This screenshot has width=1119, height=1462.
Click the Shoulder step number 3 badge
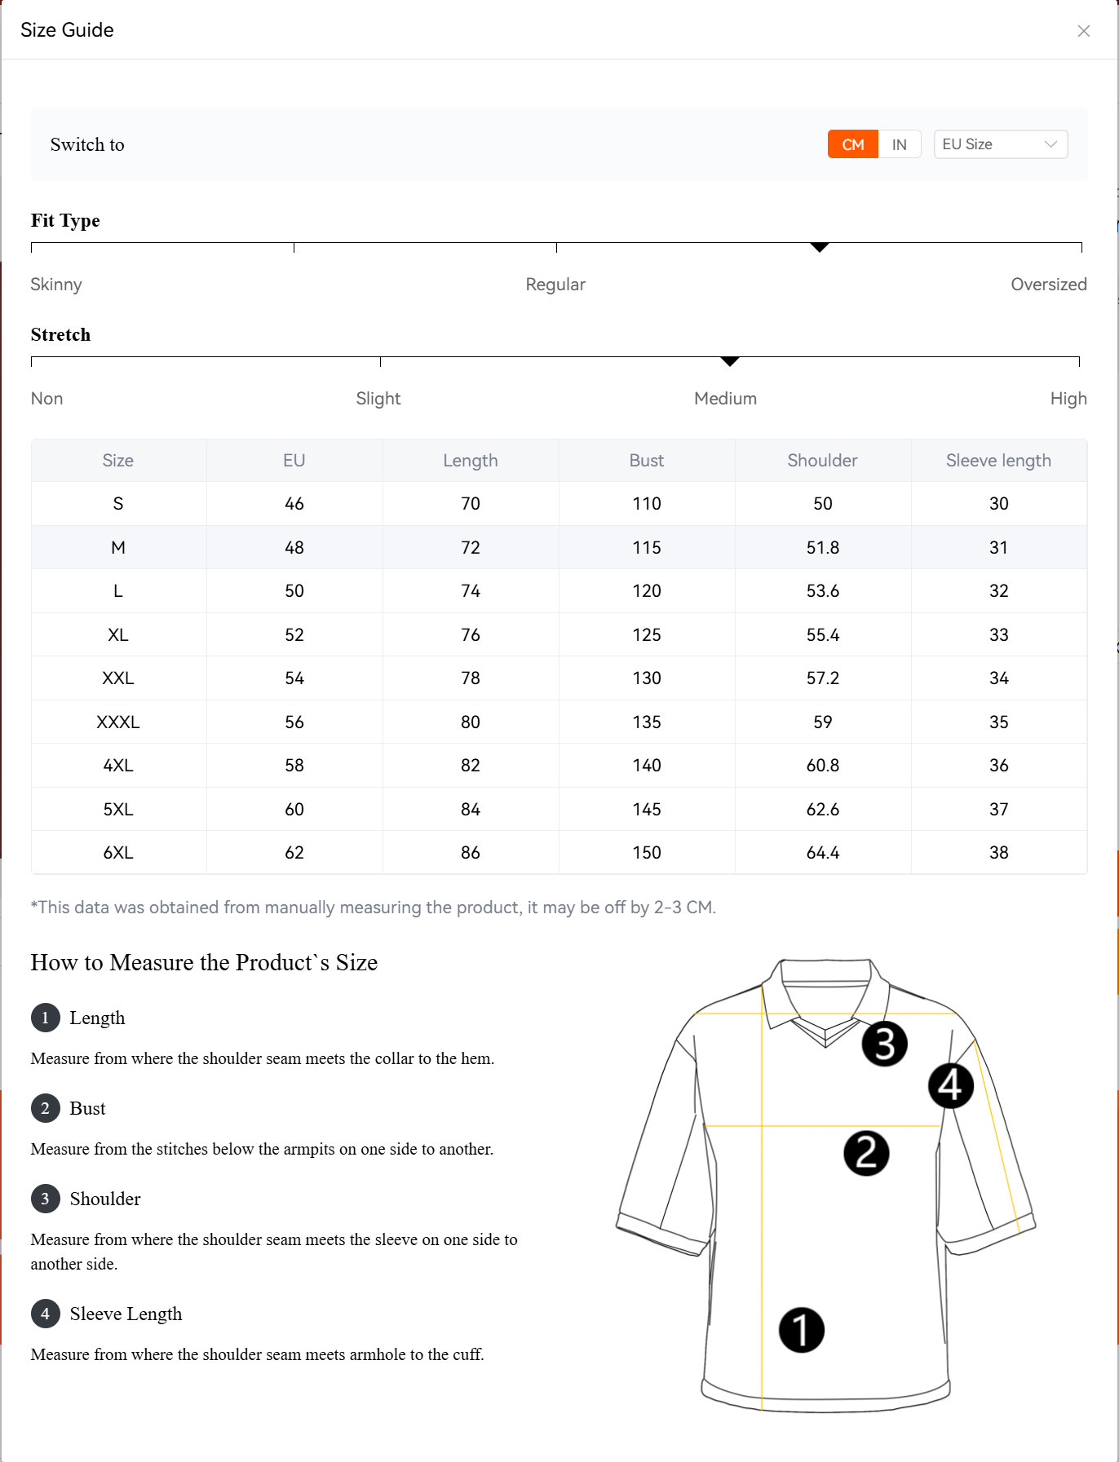point(45,1199)
